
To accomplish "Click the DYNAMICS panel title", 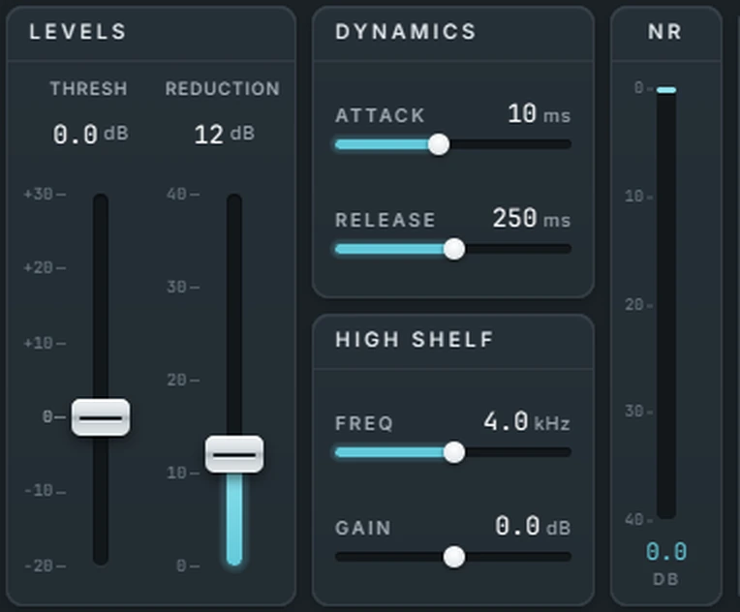I will click(x=406, y=32).
